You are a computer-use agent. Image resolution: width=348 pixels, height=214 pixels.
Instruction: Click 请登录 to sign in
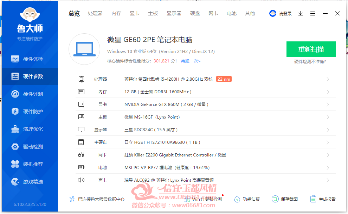coord(285,14)
